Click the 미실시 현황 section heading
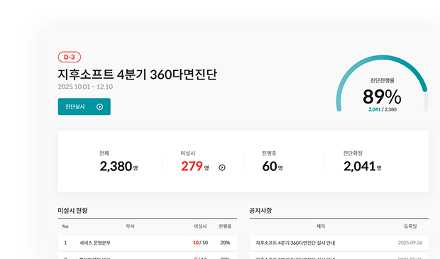Viewport: 440px width, 259px height. click(72, 211)
